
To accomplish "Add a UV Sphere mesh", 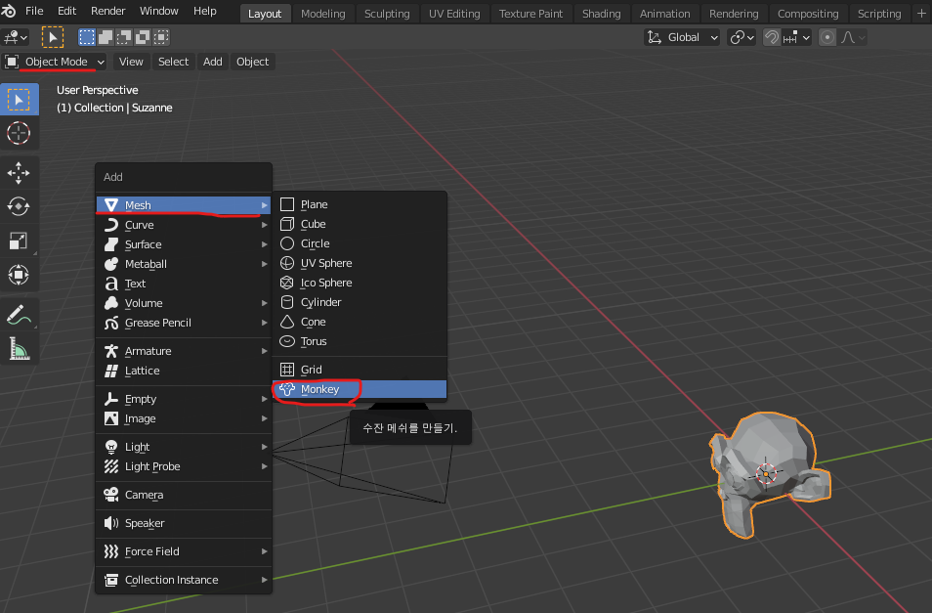I will click(x=360, y=263).
